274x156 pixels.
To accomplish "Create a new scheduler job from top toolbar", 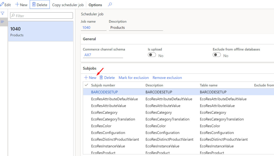I will pos(21,5).
